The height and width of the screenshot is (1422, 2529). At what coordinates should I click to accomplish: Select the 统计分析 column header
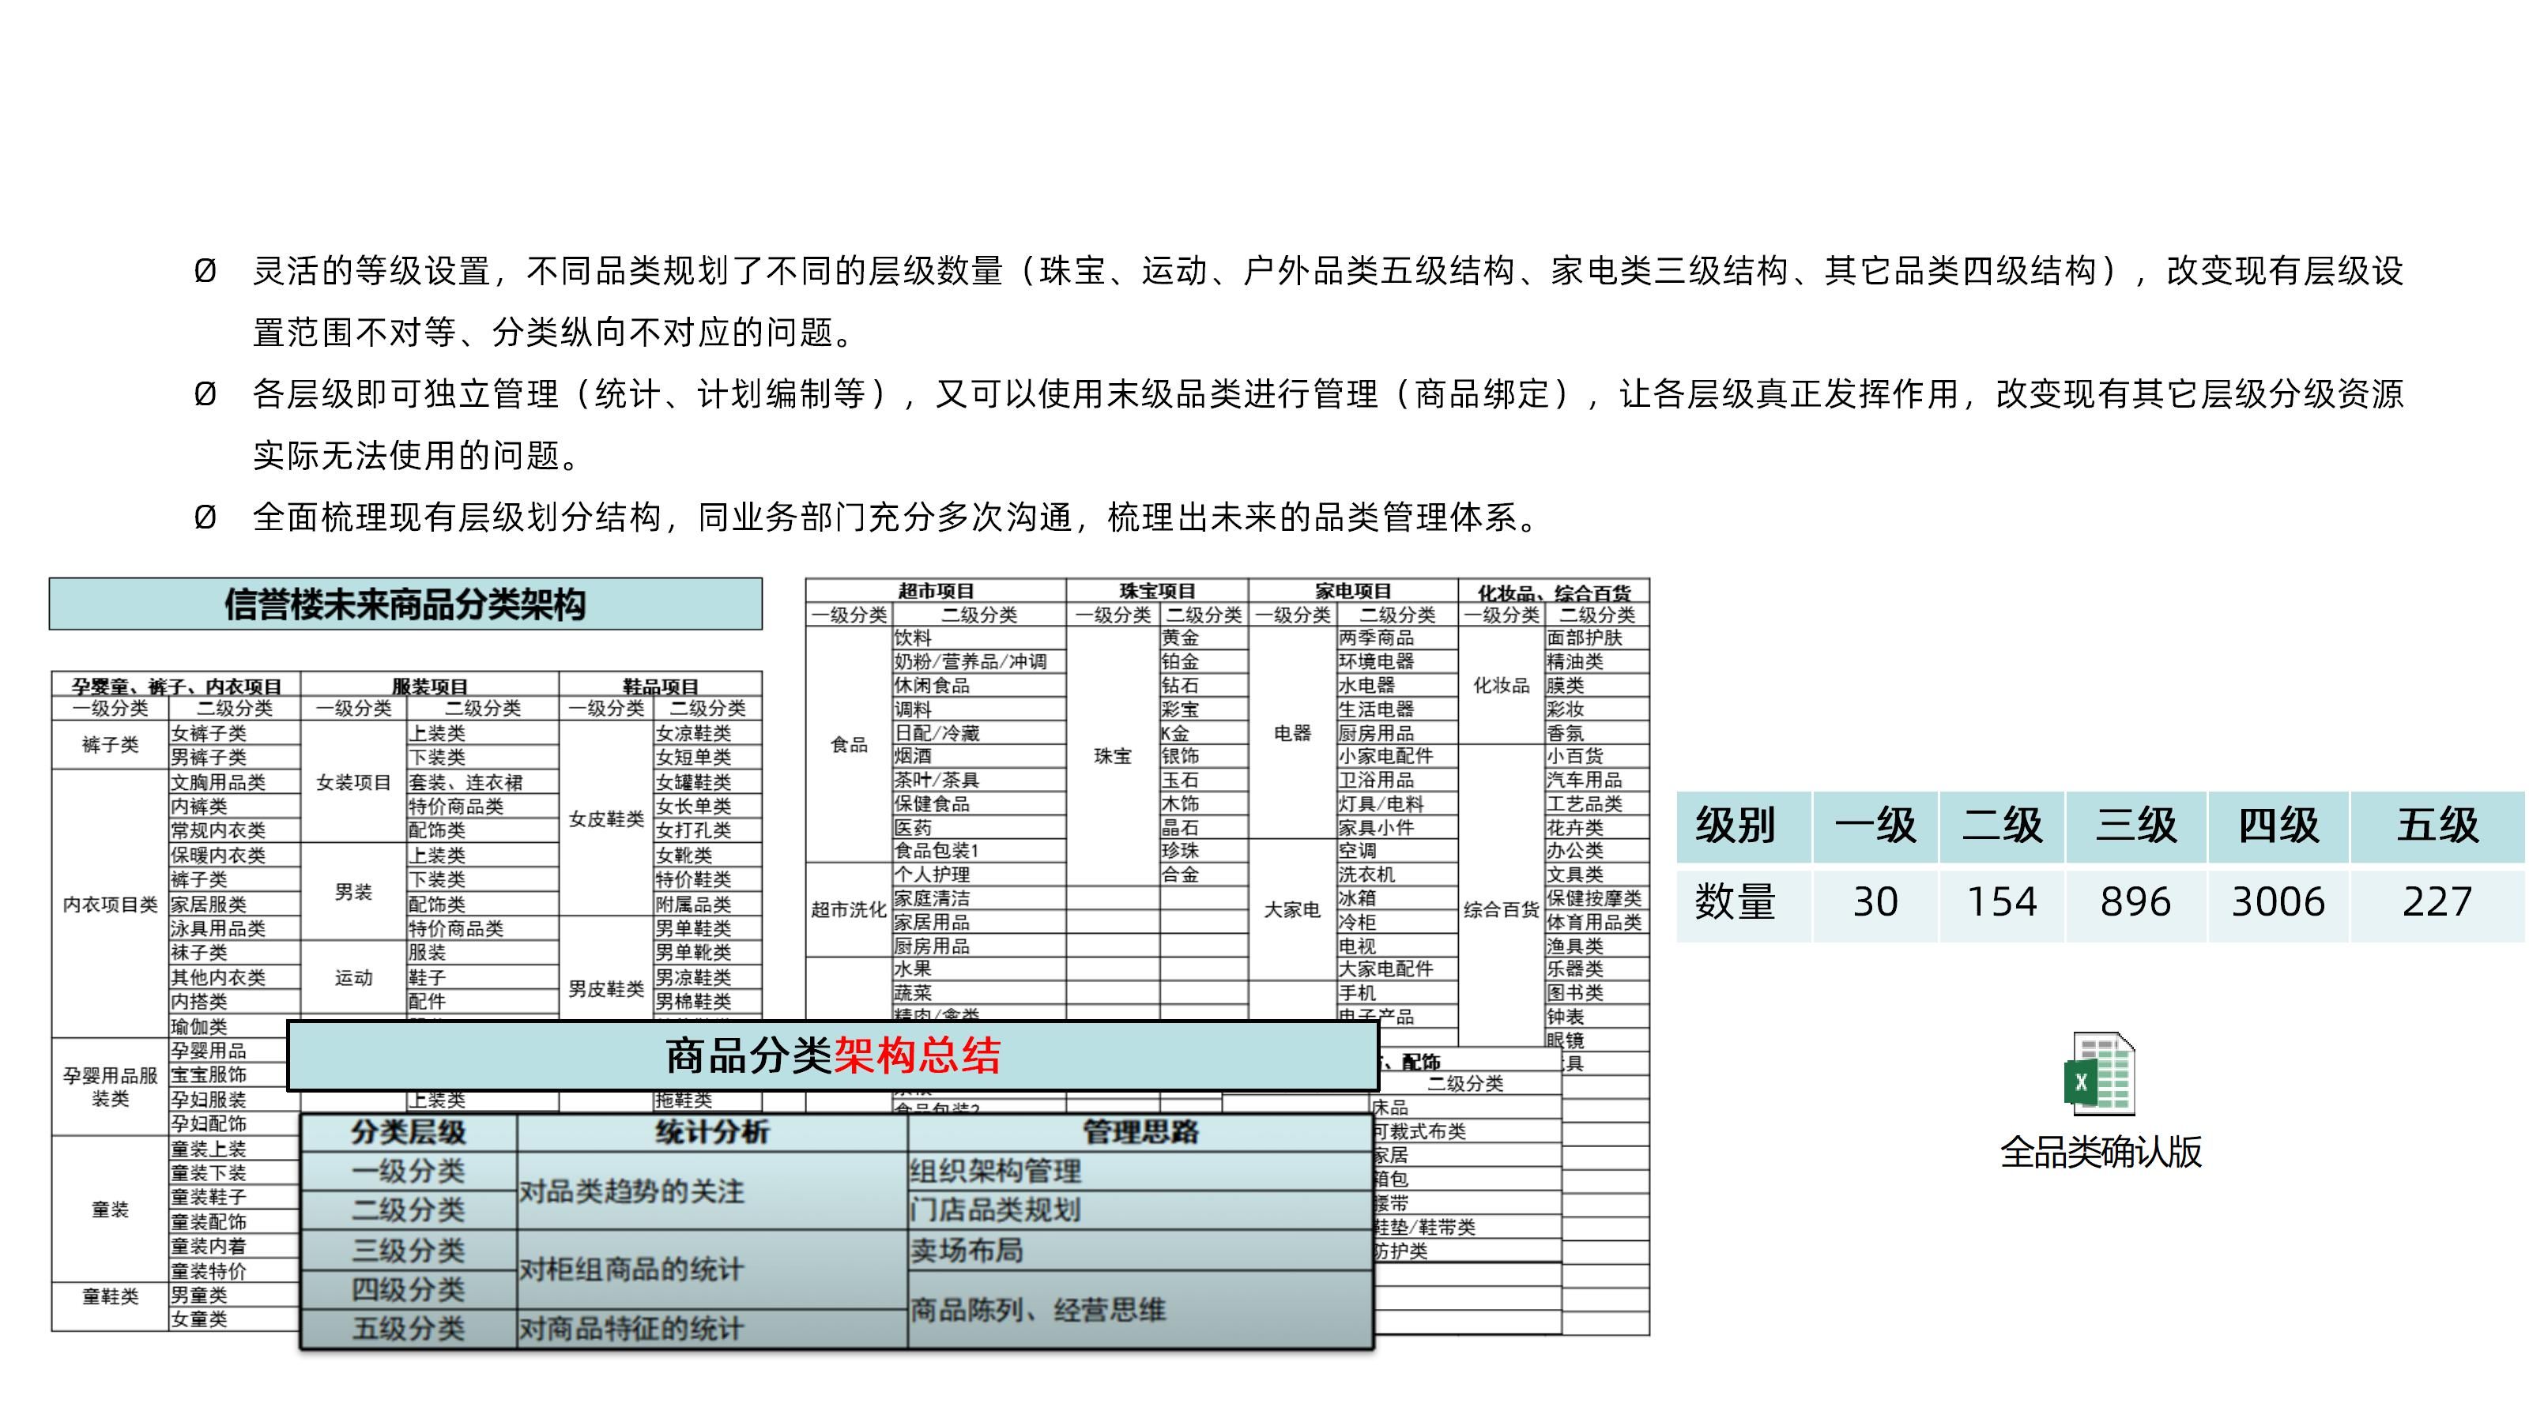pos(710,1133)
